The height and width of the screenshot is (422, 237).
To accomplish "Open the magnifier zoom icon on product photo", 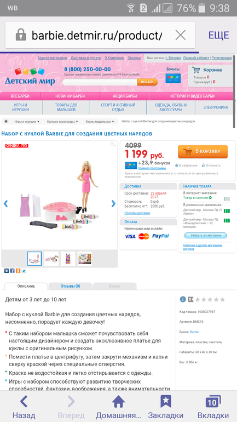I will tap(113, 144).
